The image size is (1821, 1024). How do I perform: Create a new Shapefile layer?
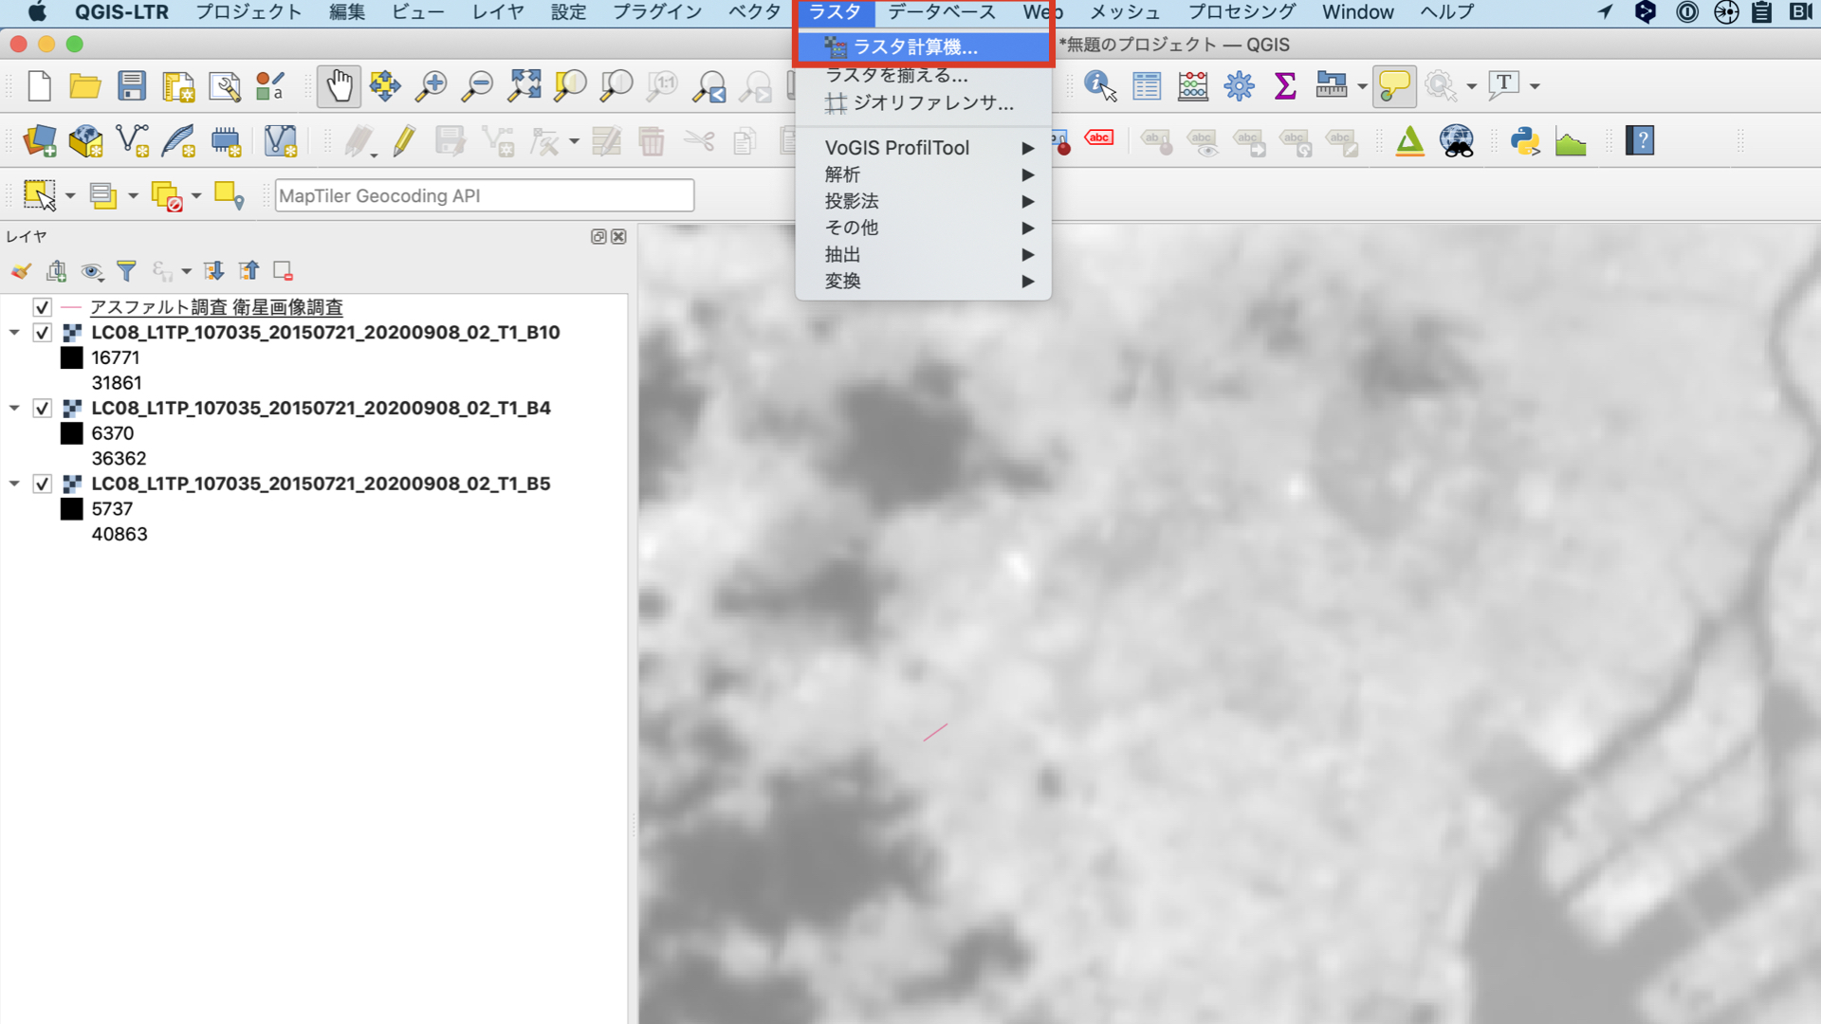click(x=132, y=141)
